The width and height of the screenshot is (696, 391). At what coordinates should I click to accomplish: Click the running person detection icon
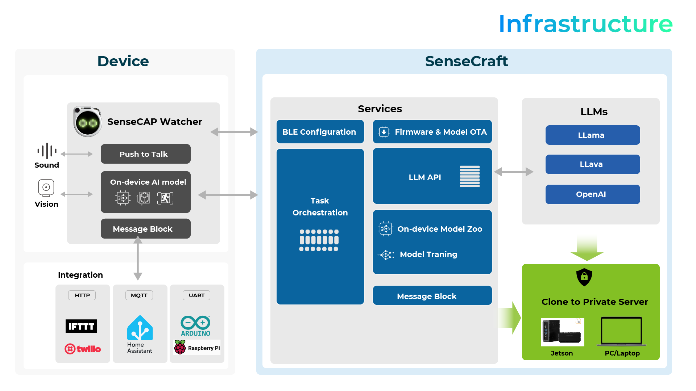coord(165,198)
